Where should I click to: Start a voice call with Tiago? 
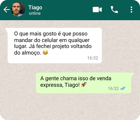click(114, 10)
